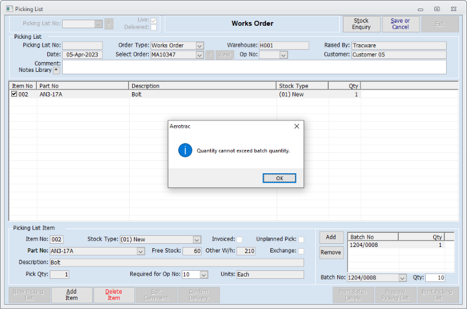Click the batch Qty input field showing 10
467x309 pixels.
coord(435,278)
